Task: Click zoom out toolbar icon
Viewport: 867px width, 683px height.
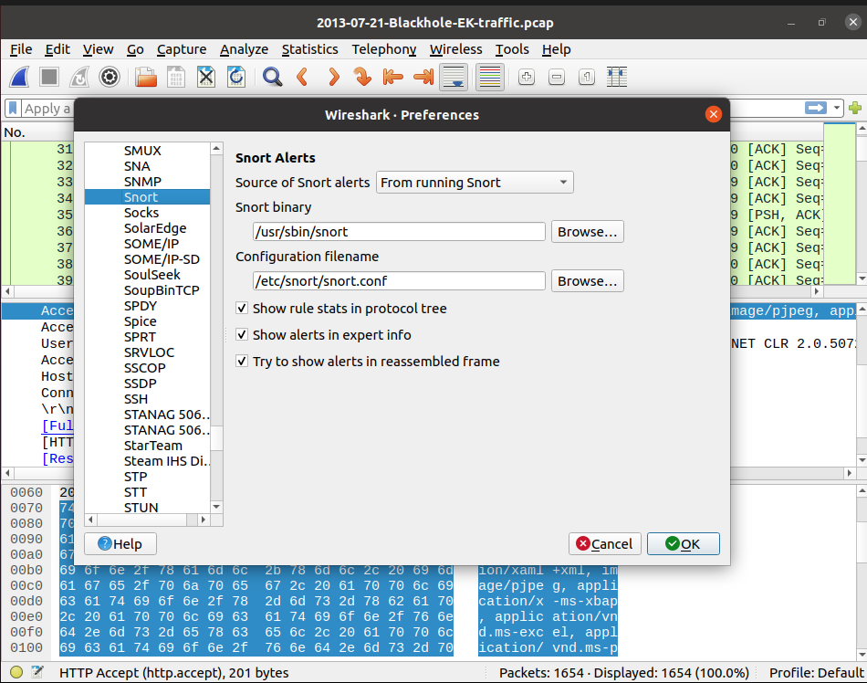Action: click(557, 77)
